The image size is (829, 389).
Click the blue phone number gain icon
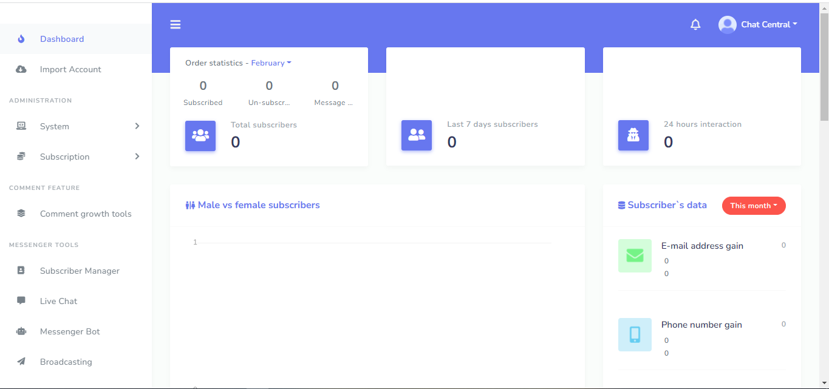(x=635, y=334)
